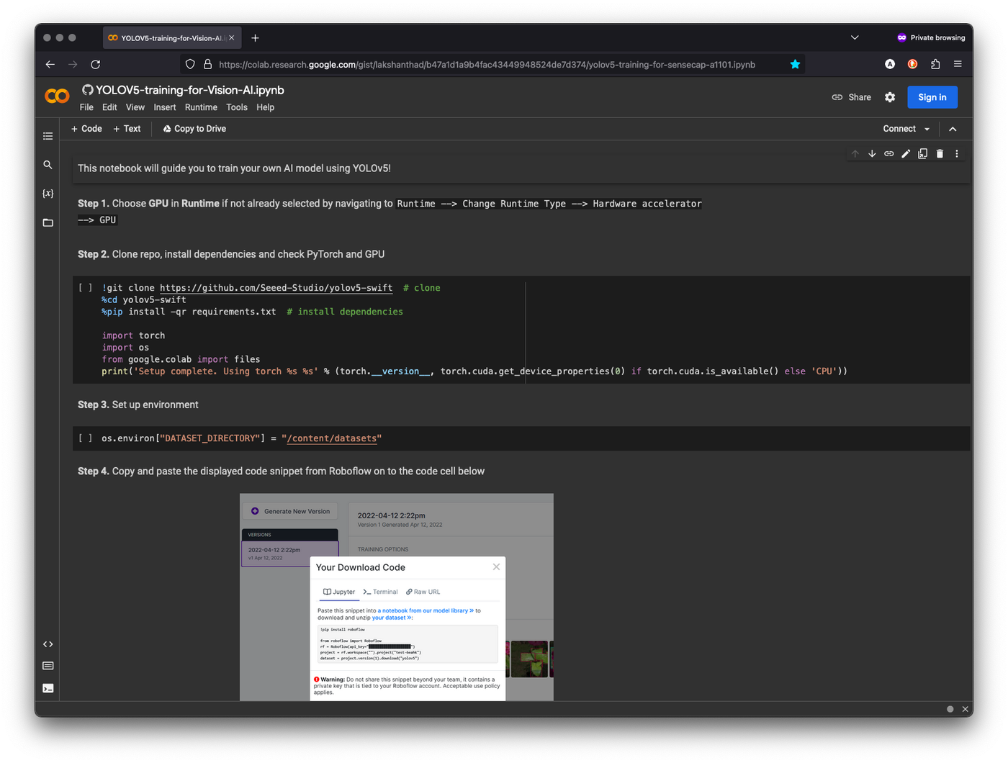Click the 'Step 2. Clone repo' text cell
Viewport: 1008px width, 763px height.
coord(231,254)
